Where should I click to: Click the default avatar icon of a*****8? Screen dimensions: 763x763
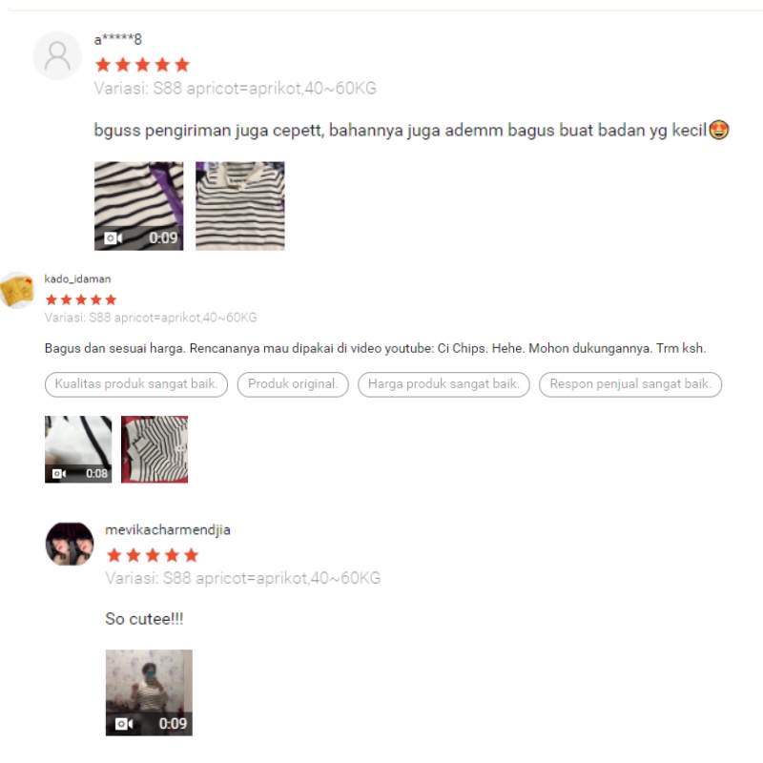57,55
